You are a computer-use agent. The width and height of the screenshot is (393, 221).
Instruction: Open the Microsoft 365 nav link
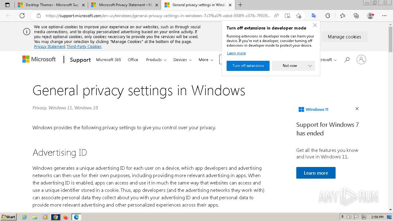(x=108, y=60)
